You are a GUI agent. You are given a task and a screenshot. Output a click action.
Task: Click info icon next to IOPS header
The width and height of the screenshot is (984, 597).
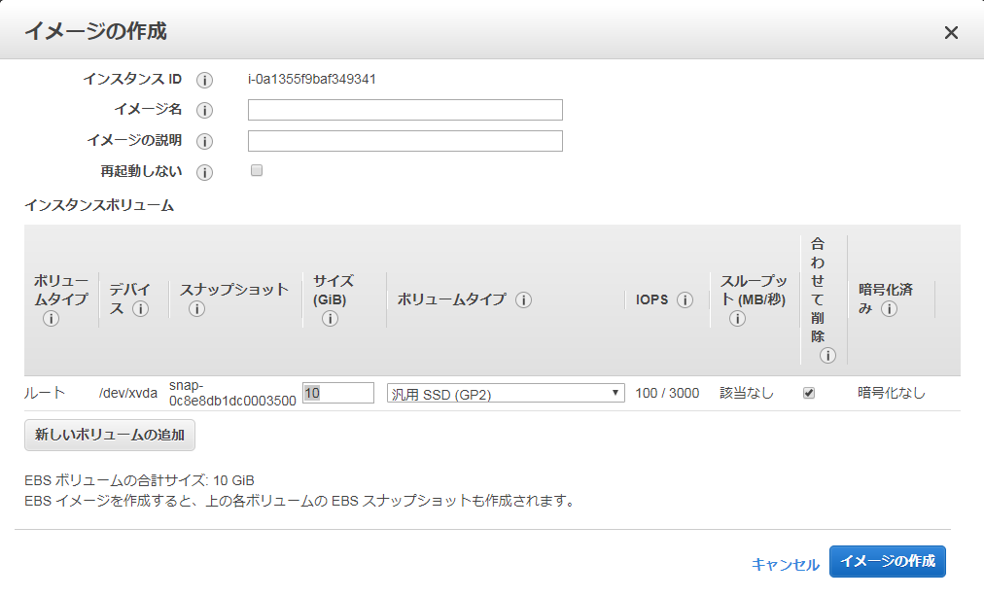(x=685, y=299)
